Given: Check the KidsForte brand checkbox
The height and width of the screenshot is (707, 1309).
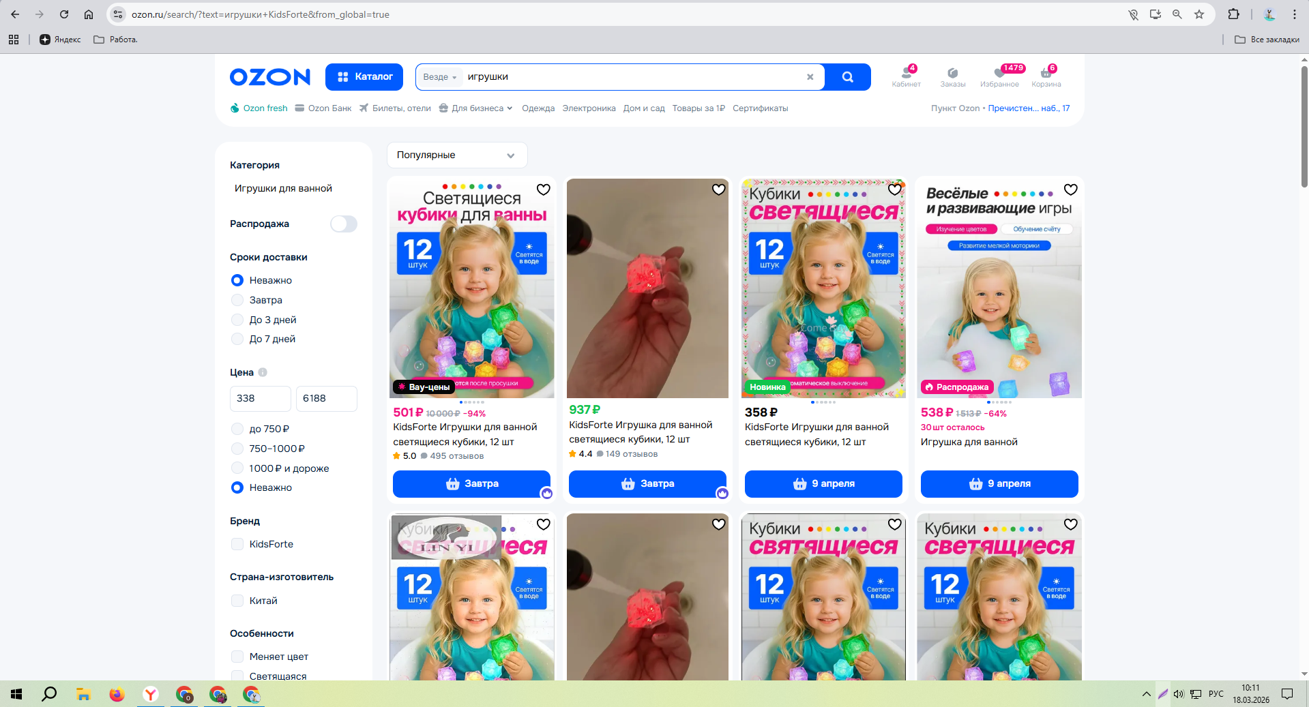Looking at the screenshot, I should point(237,544).
